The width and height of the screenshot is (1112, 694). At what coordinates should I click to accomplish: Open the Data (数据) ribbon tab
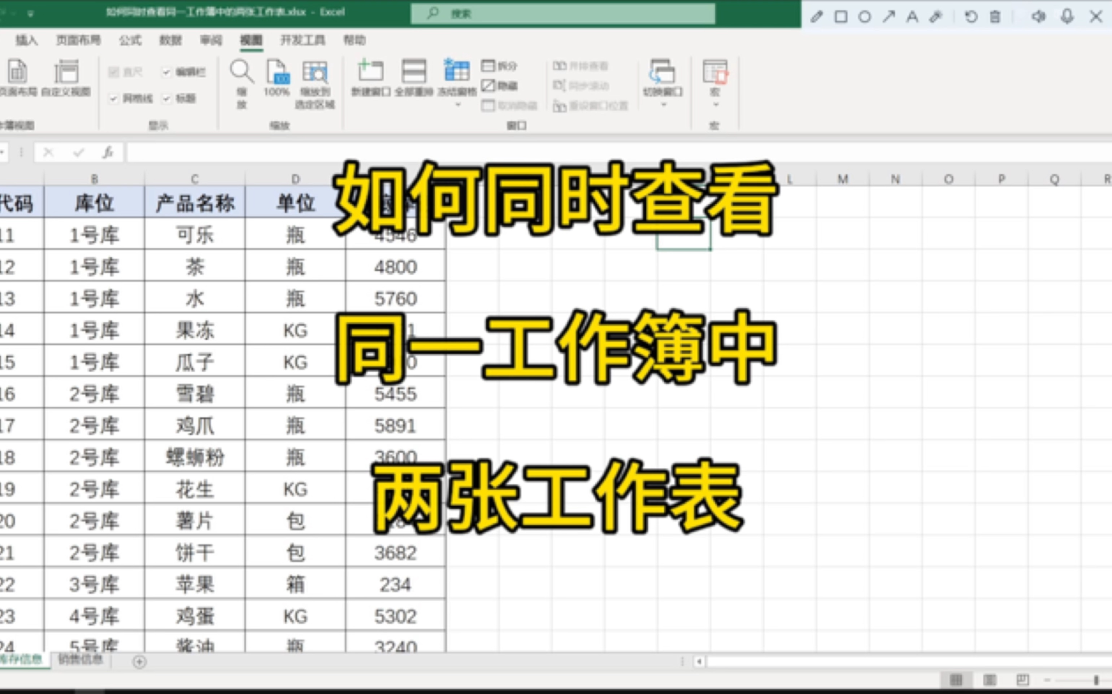(x=170, y=40)
